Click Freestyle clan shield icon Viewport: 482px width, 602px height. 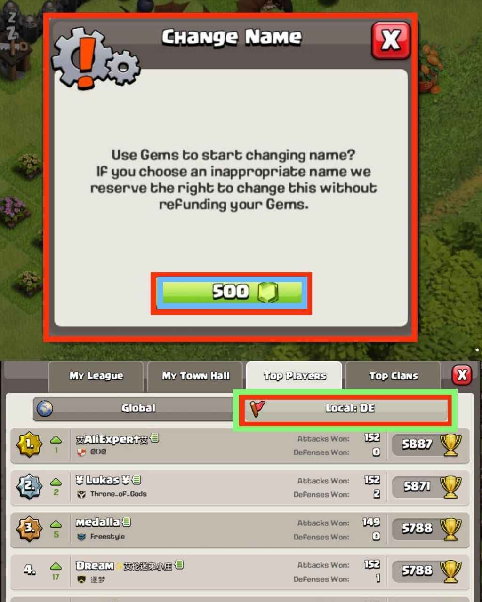pos(81,537)
